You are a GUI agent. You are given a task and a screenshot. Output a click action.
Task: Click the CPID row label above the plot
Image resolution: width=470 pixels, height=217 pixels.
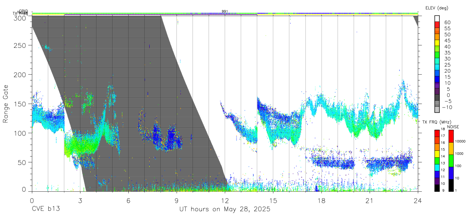coord(23,11)
